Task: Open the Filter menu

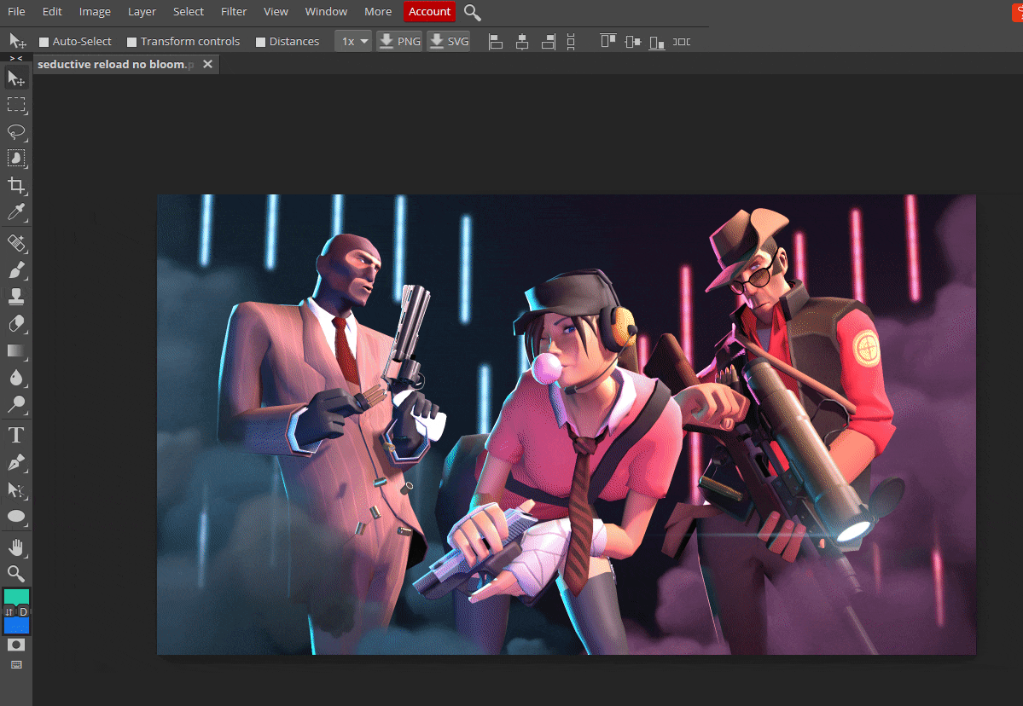Action: [234, 12]
